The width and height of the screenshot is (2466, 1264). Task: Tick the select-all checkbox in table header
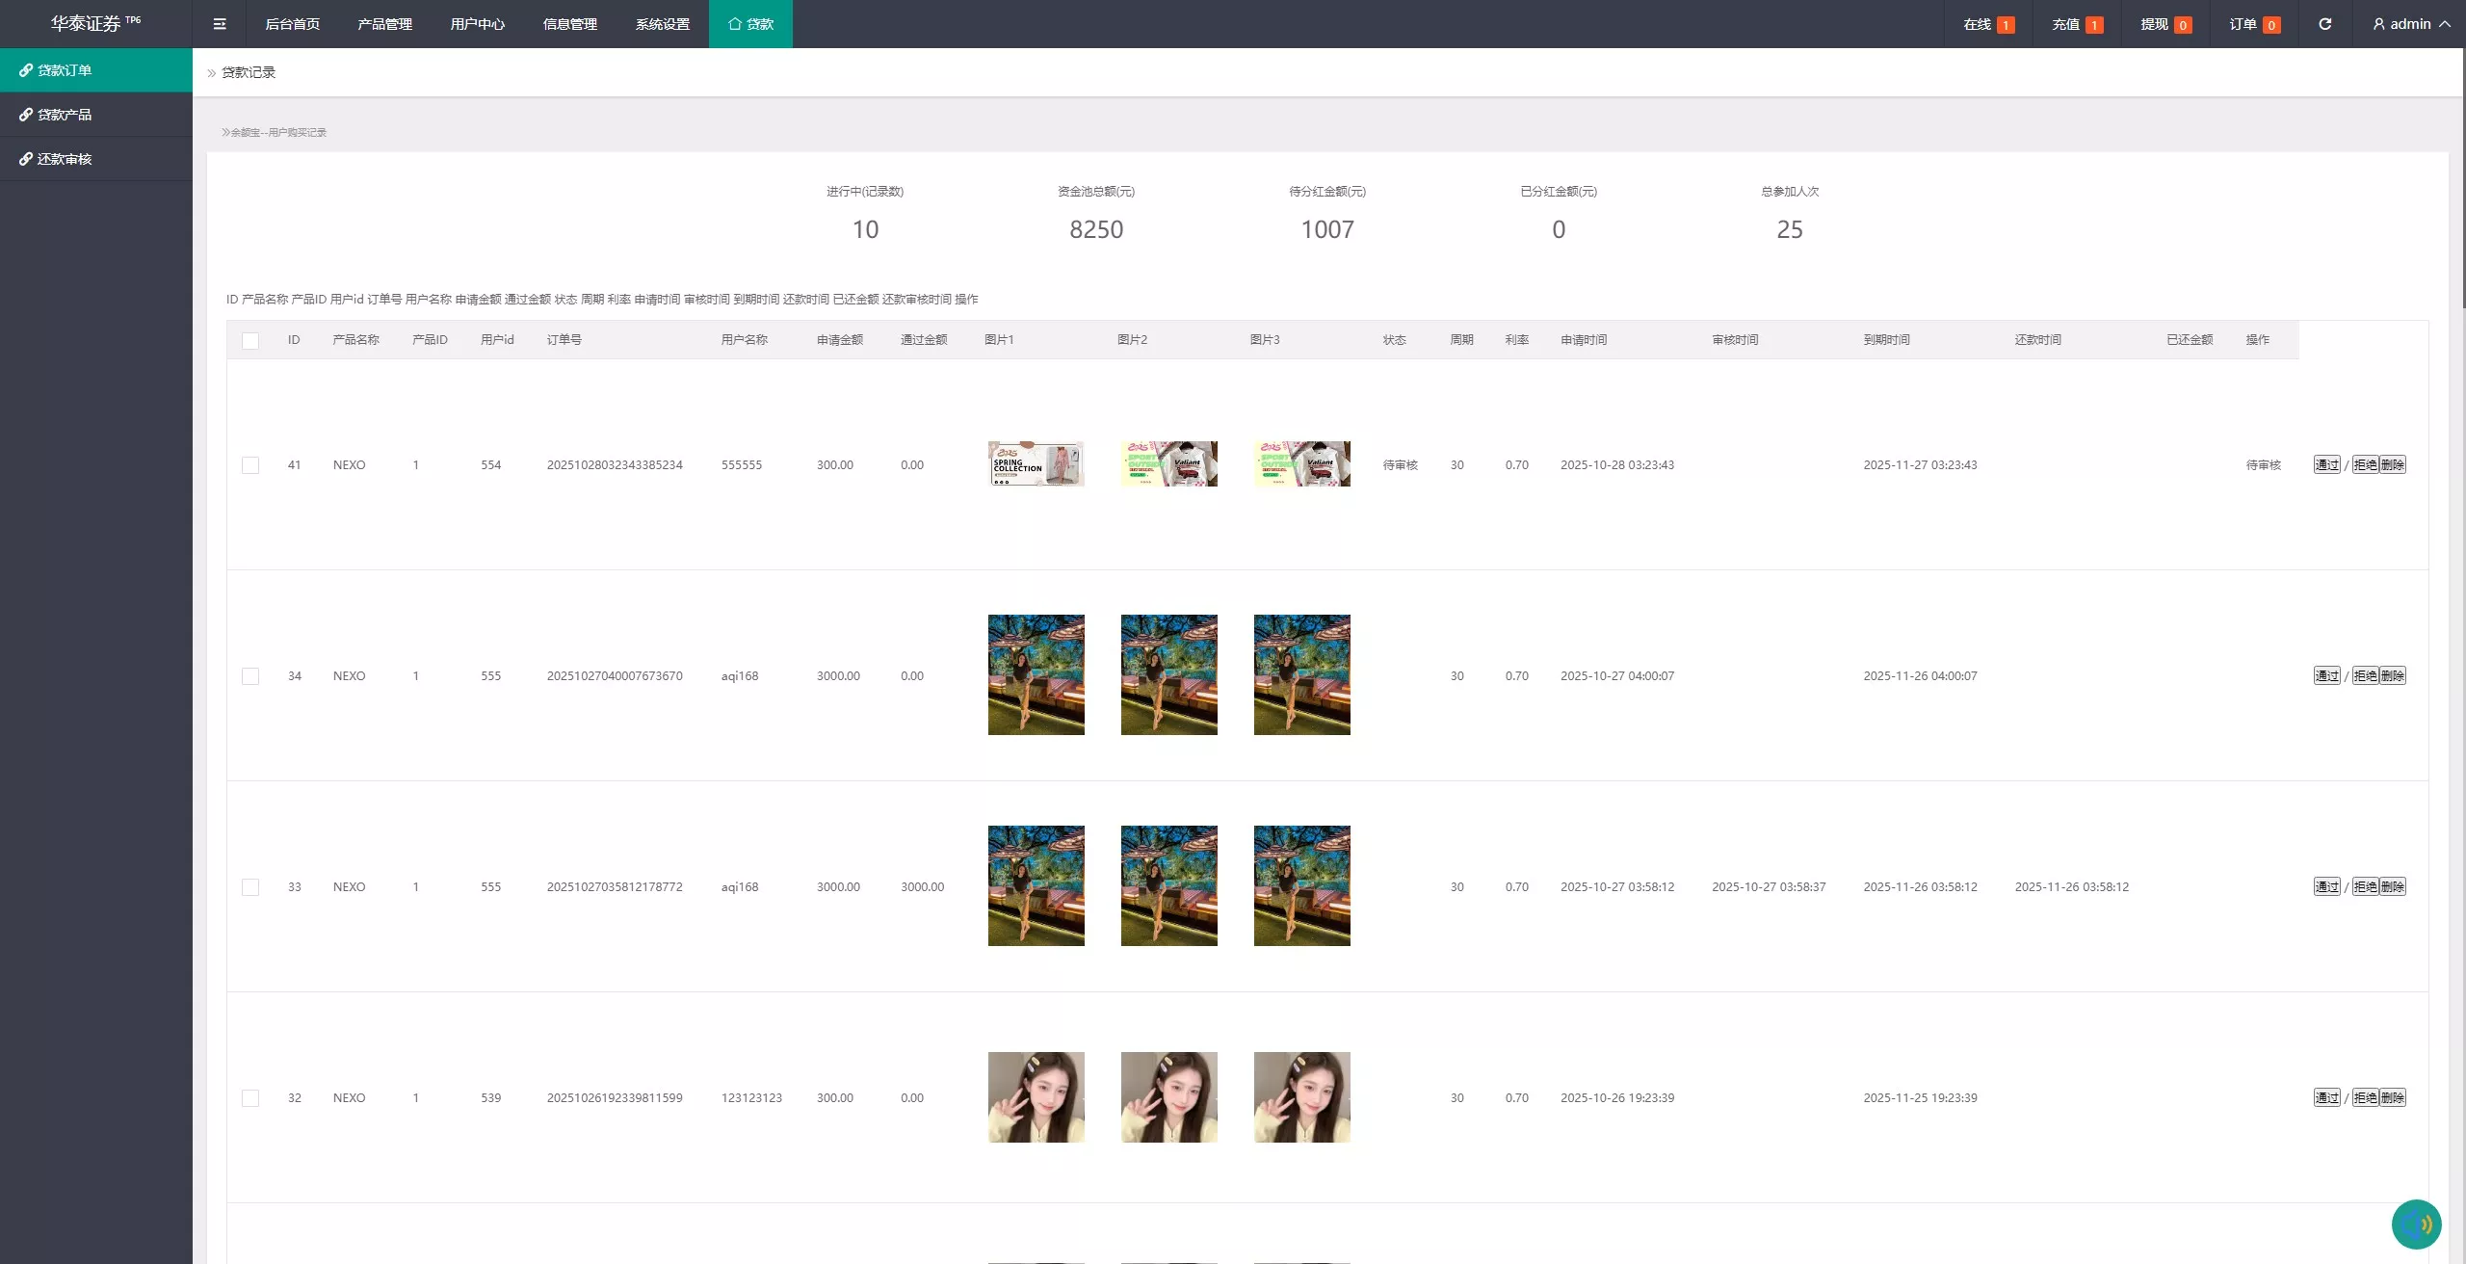tap(250, 340)
